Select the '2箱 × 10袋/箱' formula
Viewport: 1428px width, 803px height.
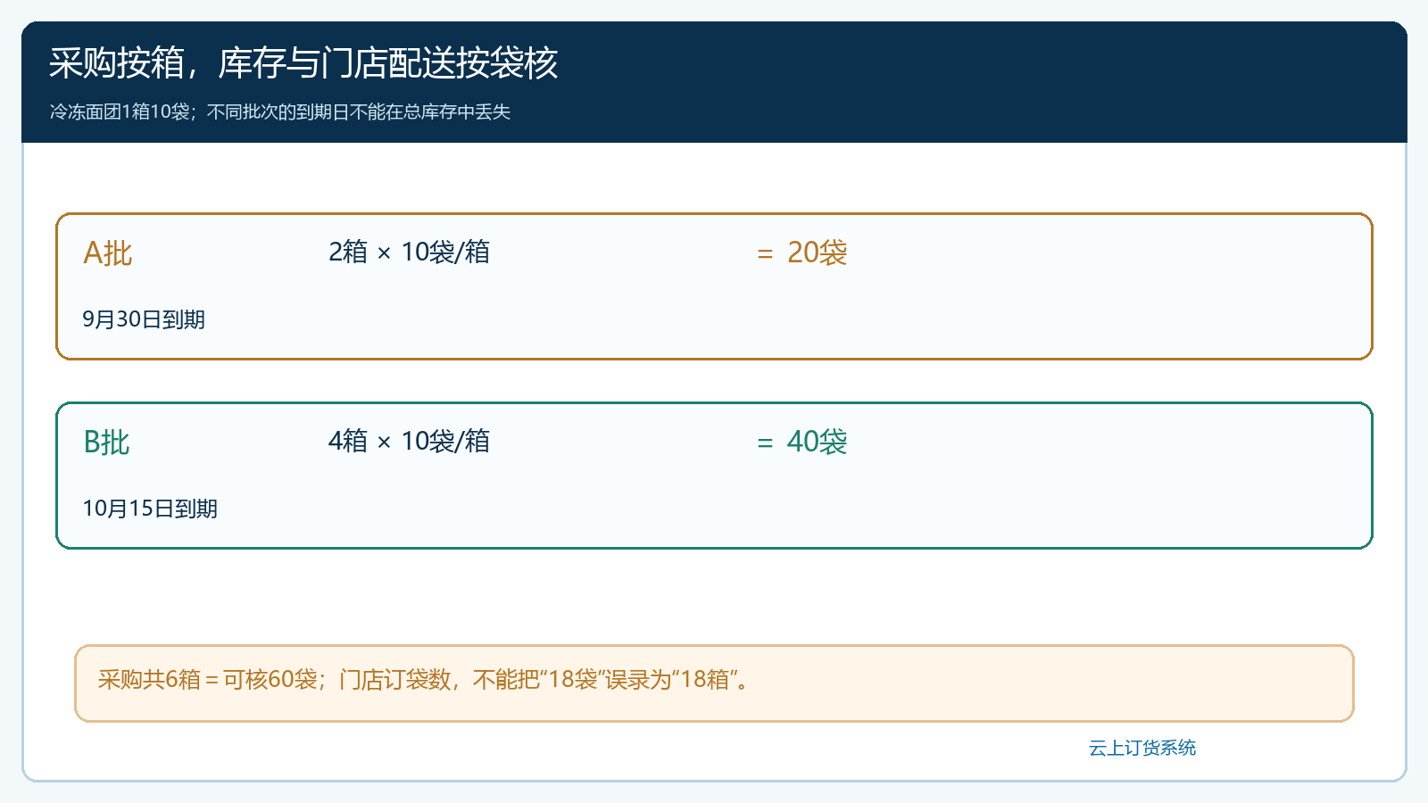click(x=409, y=252)
